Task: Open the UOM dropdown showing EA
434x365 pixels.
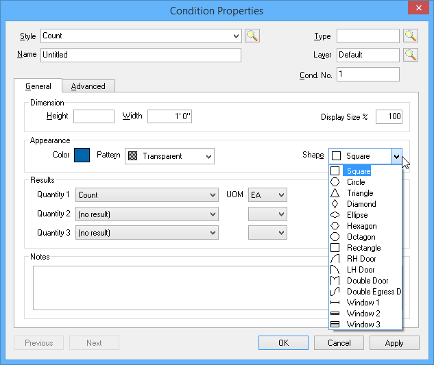Action: coord(267,195)
